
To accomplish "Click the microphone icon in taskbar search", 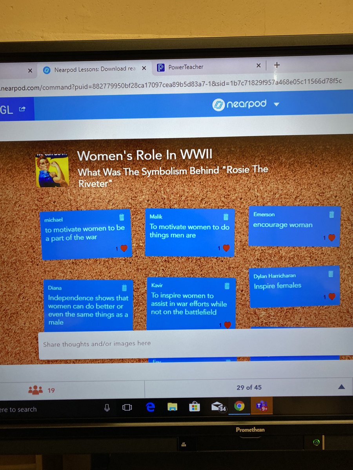I will point(107,408).
